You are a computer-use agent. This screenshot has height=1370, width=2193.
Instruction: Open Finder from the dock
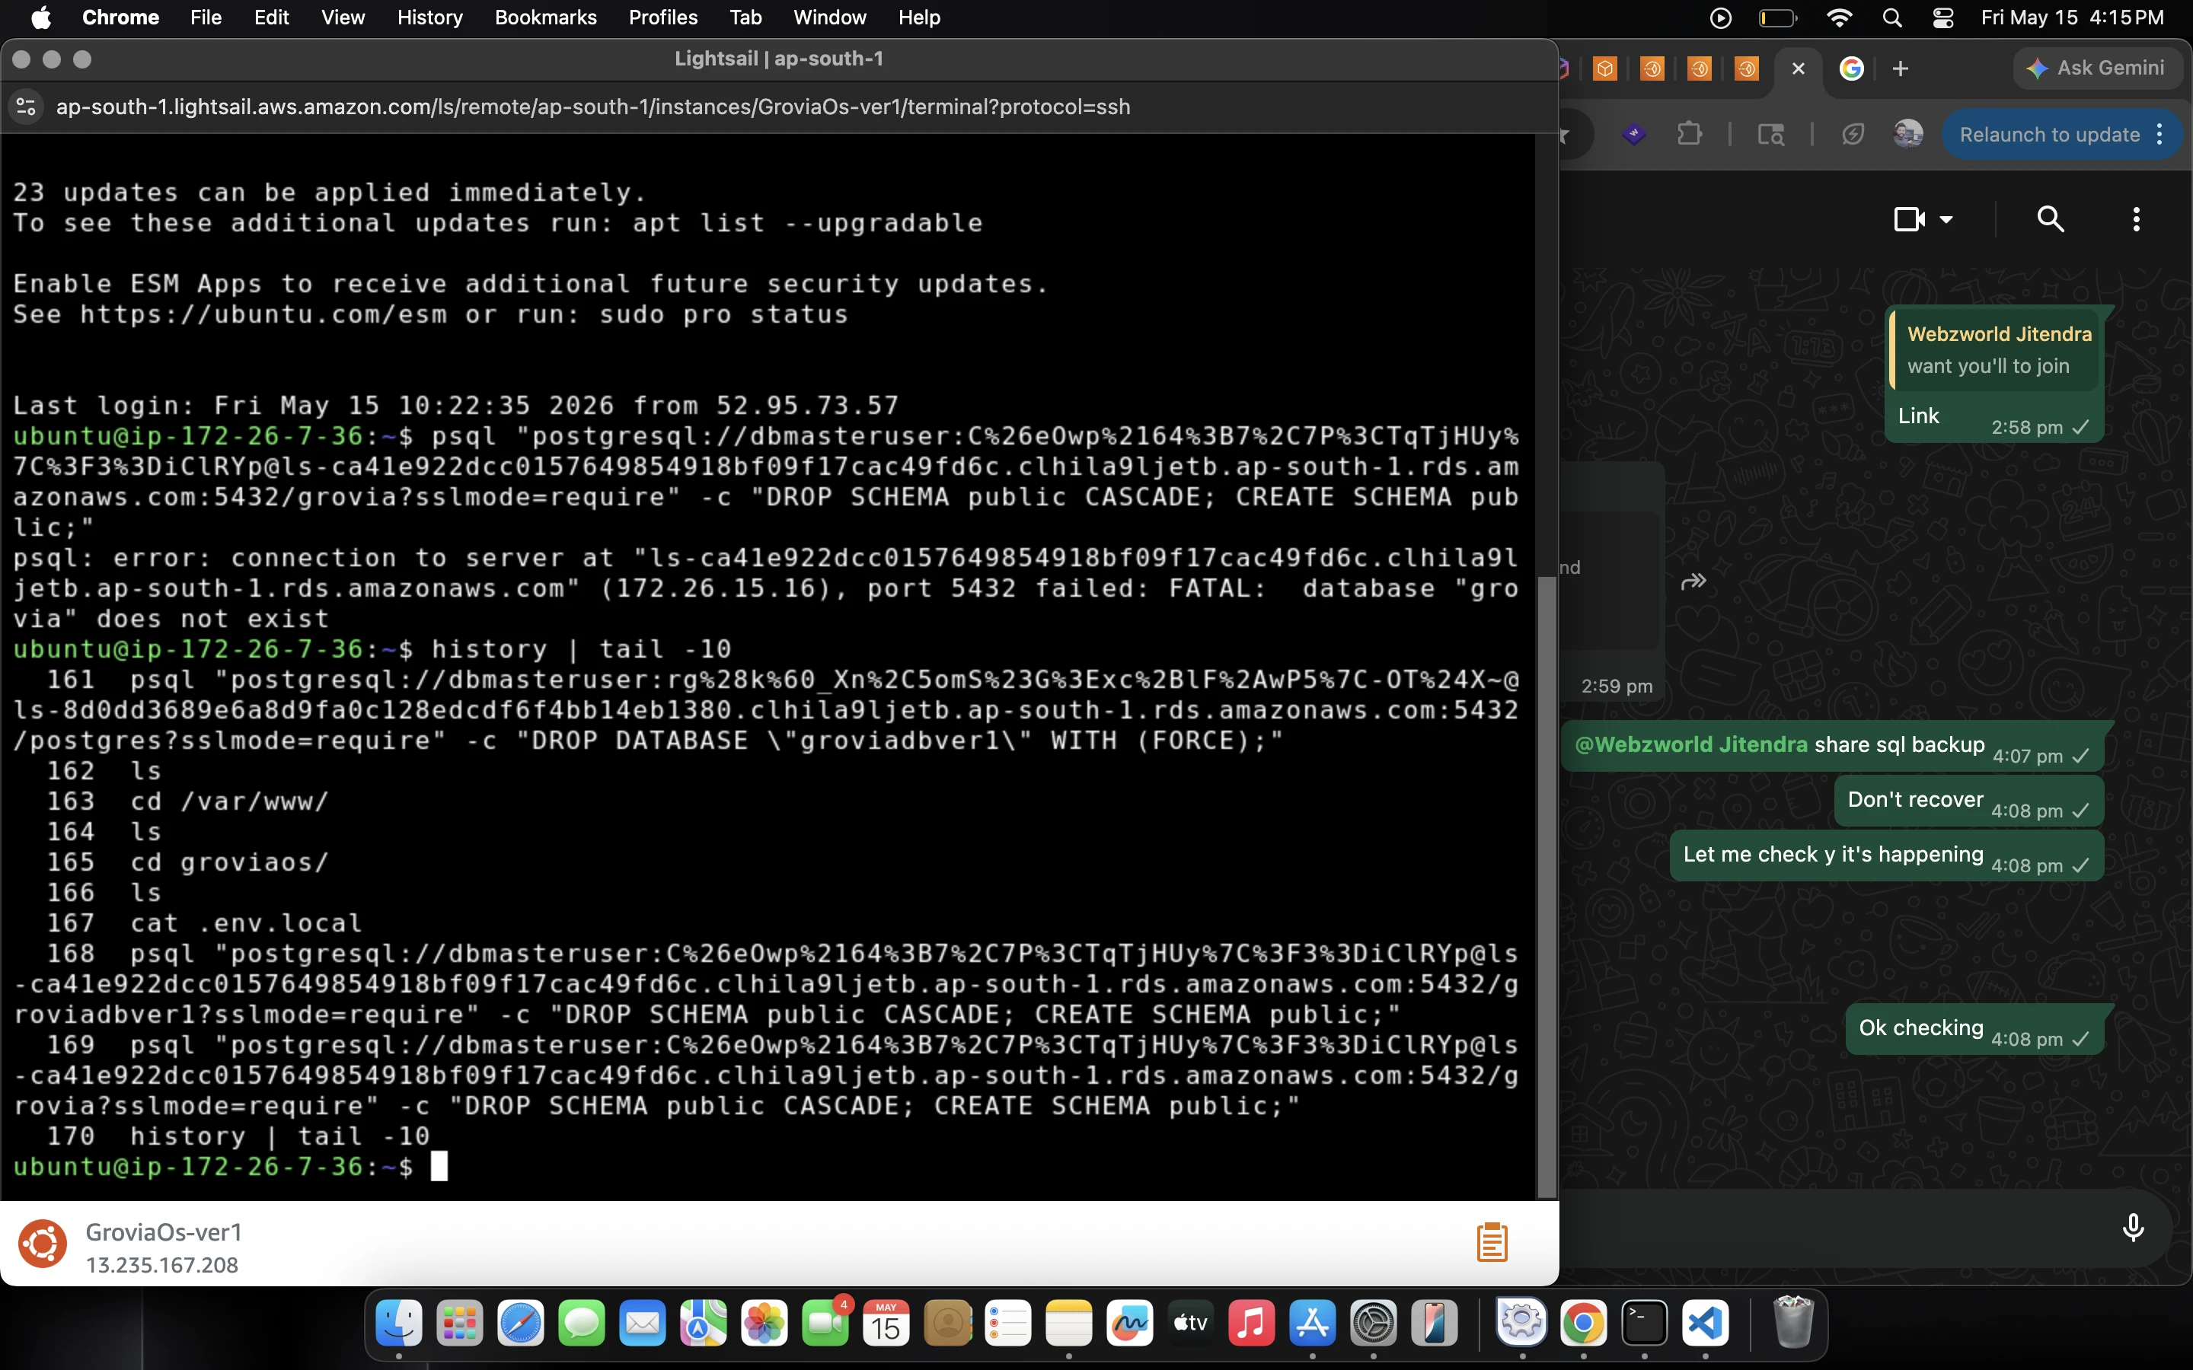399,1324
